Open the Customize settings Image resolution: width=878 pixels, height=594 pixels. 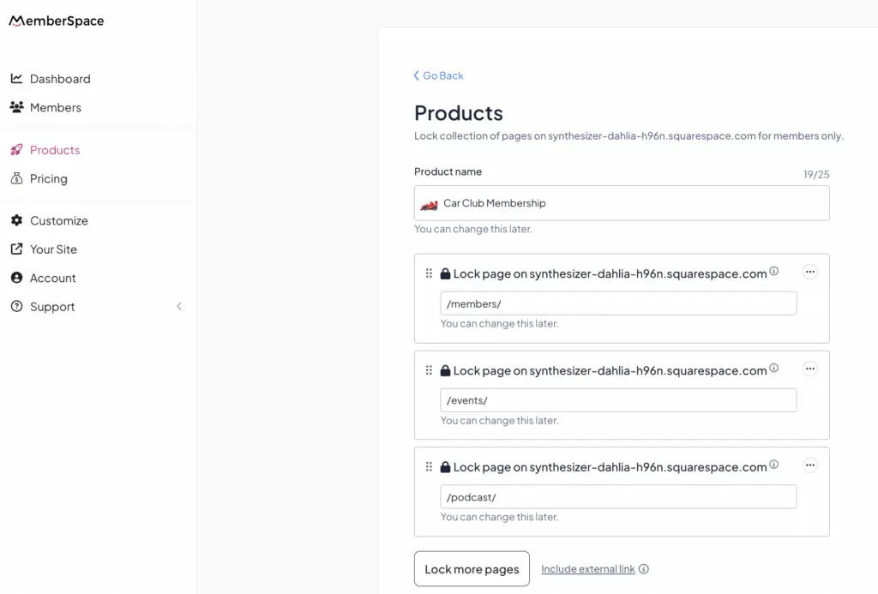tap(58, 220)
